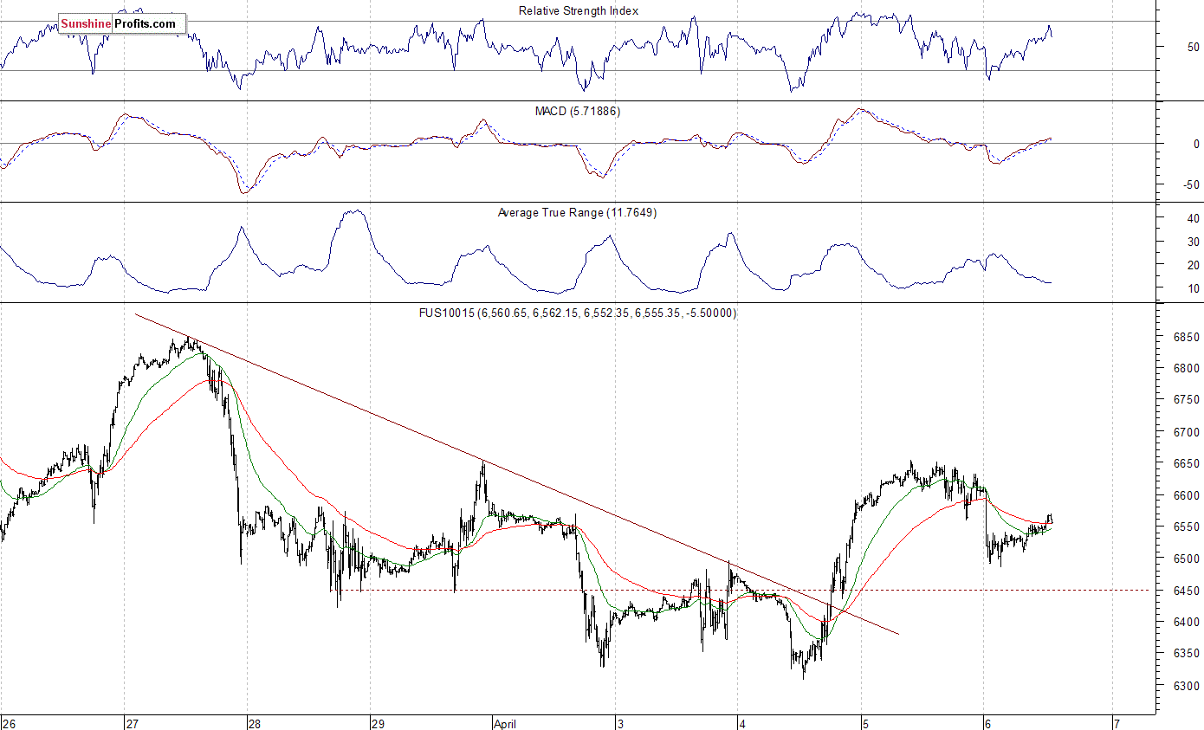
Task: Click the MACD axis value -50
Action: [1191, 184]
